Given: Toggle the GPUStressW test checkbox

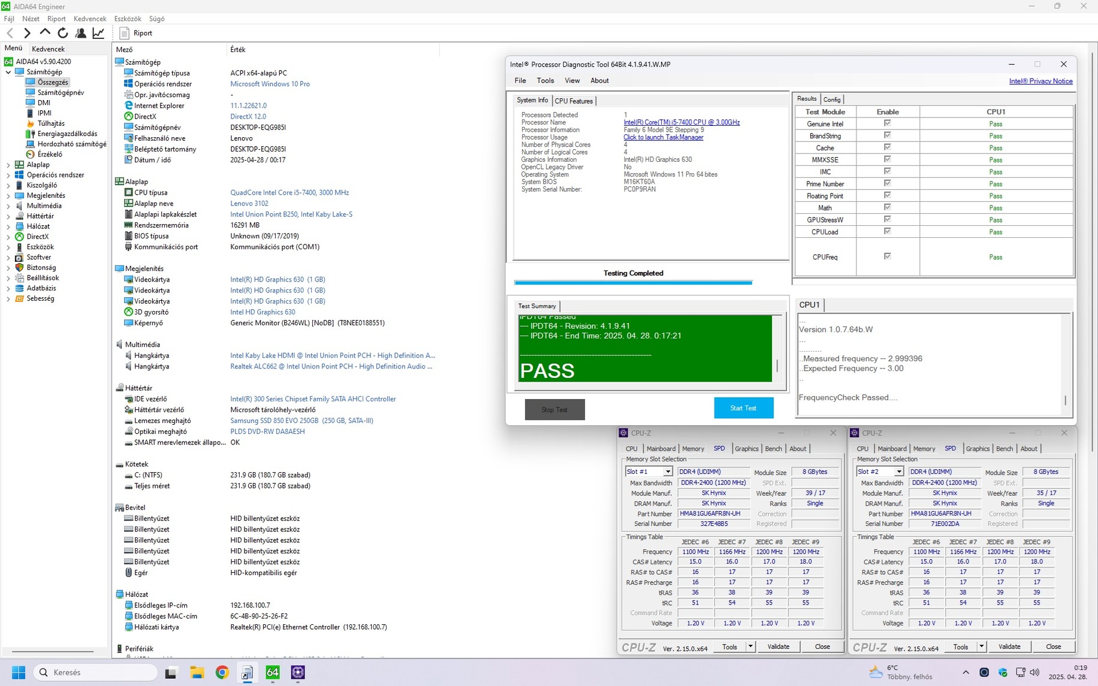Looking at the screenshot, I should point(887,219).
